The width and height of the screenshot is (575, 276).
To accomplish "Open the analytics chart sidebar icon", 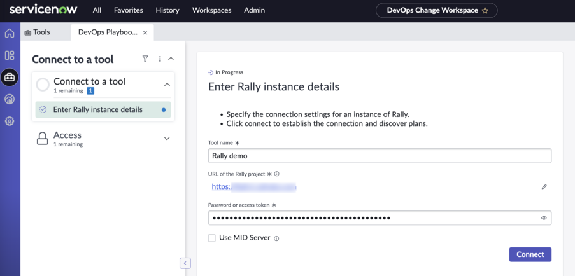I will click(x=10, y=99).
